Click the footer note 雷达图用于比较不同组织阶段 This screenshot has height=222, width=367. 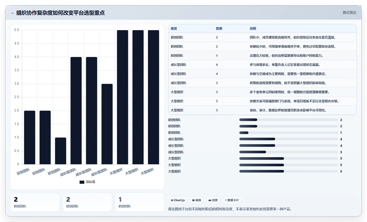[x=230, y=209]
